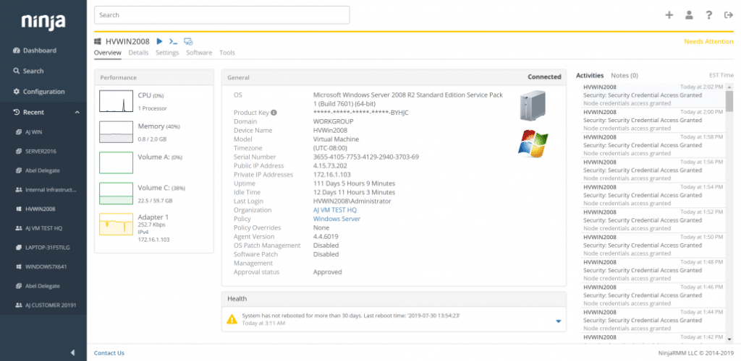Select the Activities tab

(x=590, y=75)
